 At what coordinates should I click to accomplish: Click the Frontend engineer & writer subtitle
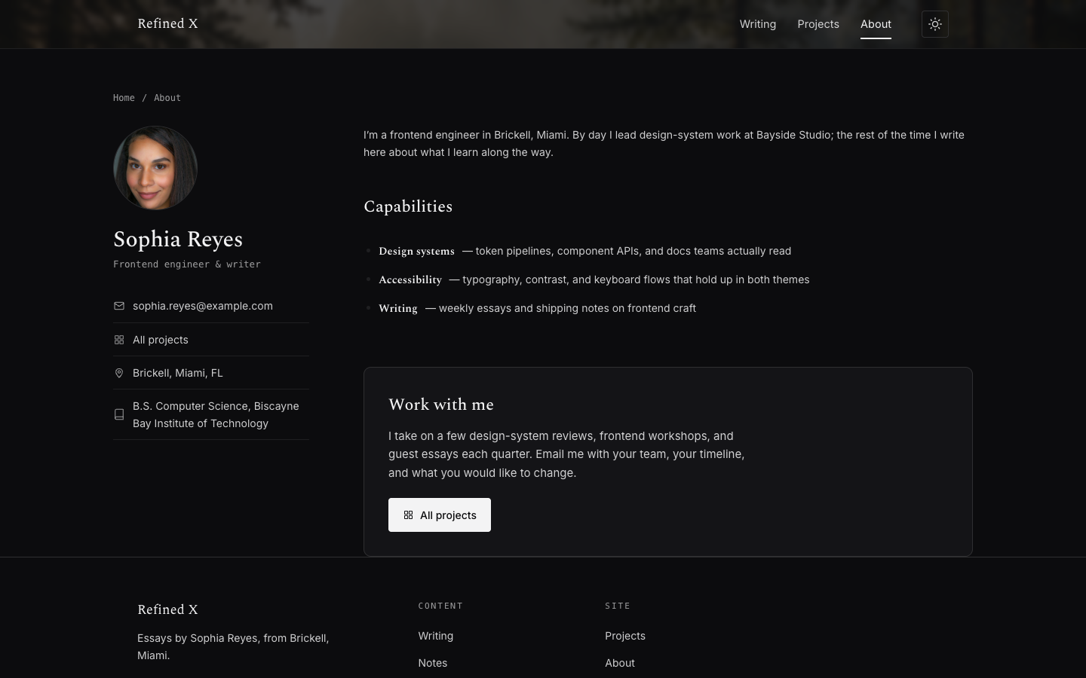(187, 264)
